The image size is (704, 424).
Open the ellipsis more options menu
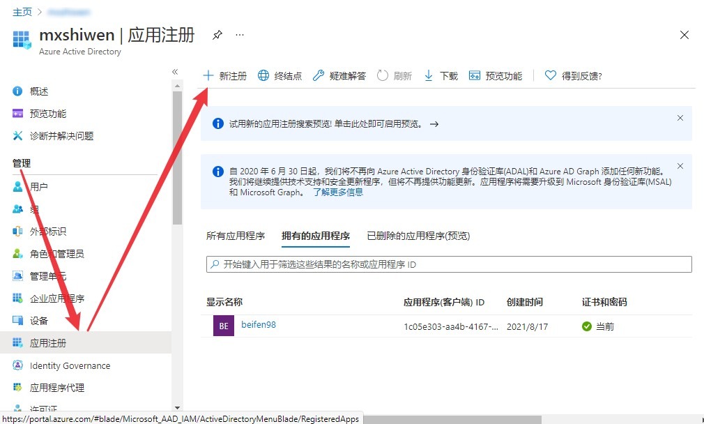pos(240,35)
